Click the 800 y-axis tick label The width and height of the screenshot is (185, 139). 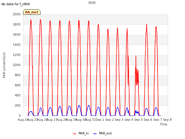click(x=18, y=75)
